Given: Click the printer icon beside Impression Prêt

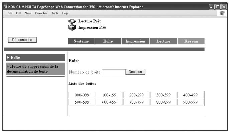Looking at the screenshot, I should [72, 27].
